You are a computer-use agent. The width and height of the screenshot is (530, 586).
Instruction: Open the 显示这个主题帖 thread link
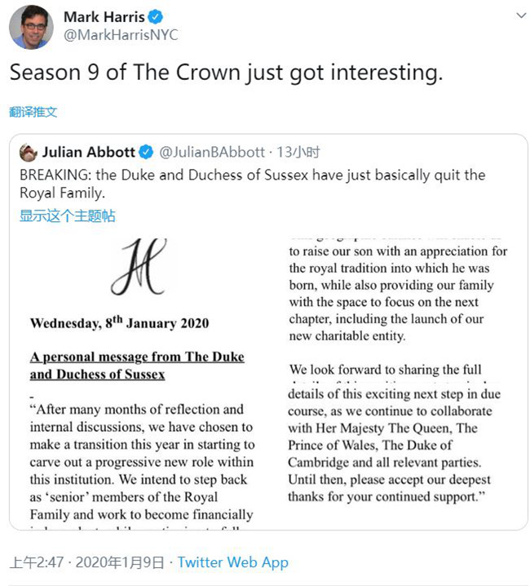(67, 215)
